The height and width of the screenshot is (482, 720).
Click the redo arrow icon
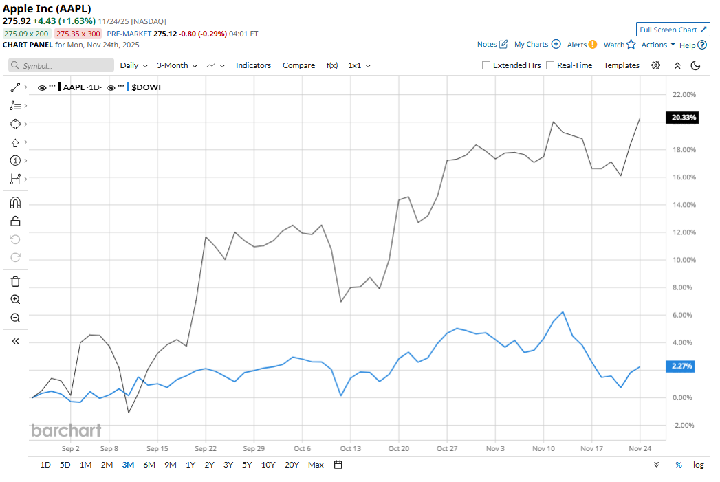(x=15, y=258)
